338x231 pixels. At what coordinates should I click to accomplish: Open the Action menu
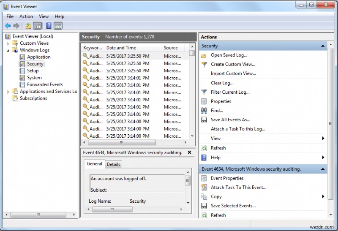(26, 16)
